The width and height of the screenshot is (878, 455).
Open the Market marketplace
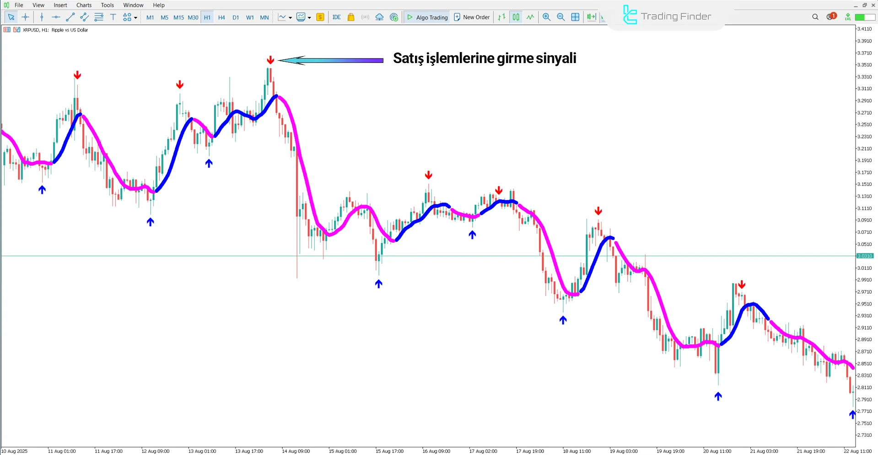click(350, 17)
